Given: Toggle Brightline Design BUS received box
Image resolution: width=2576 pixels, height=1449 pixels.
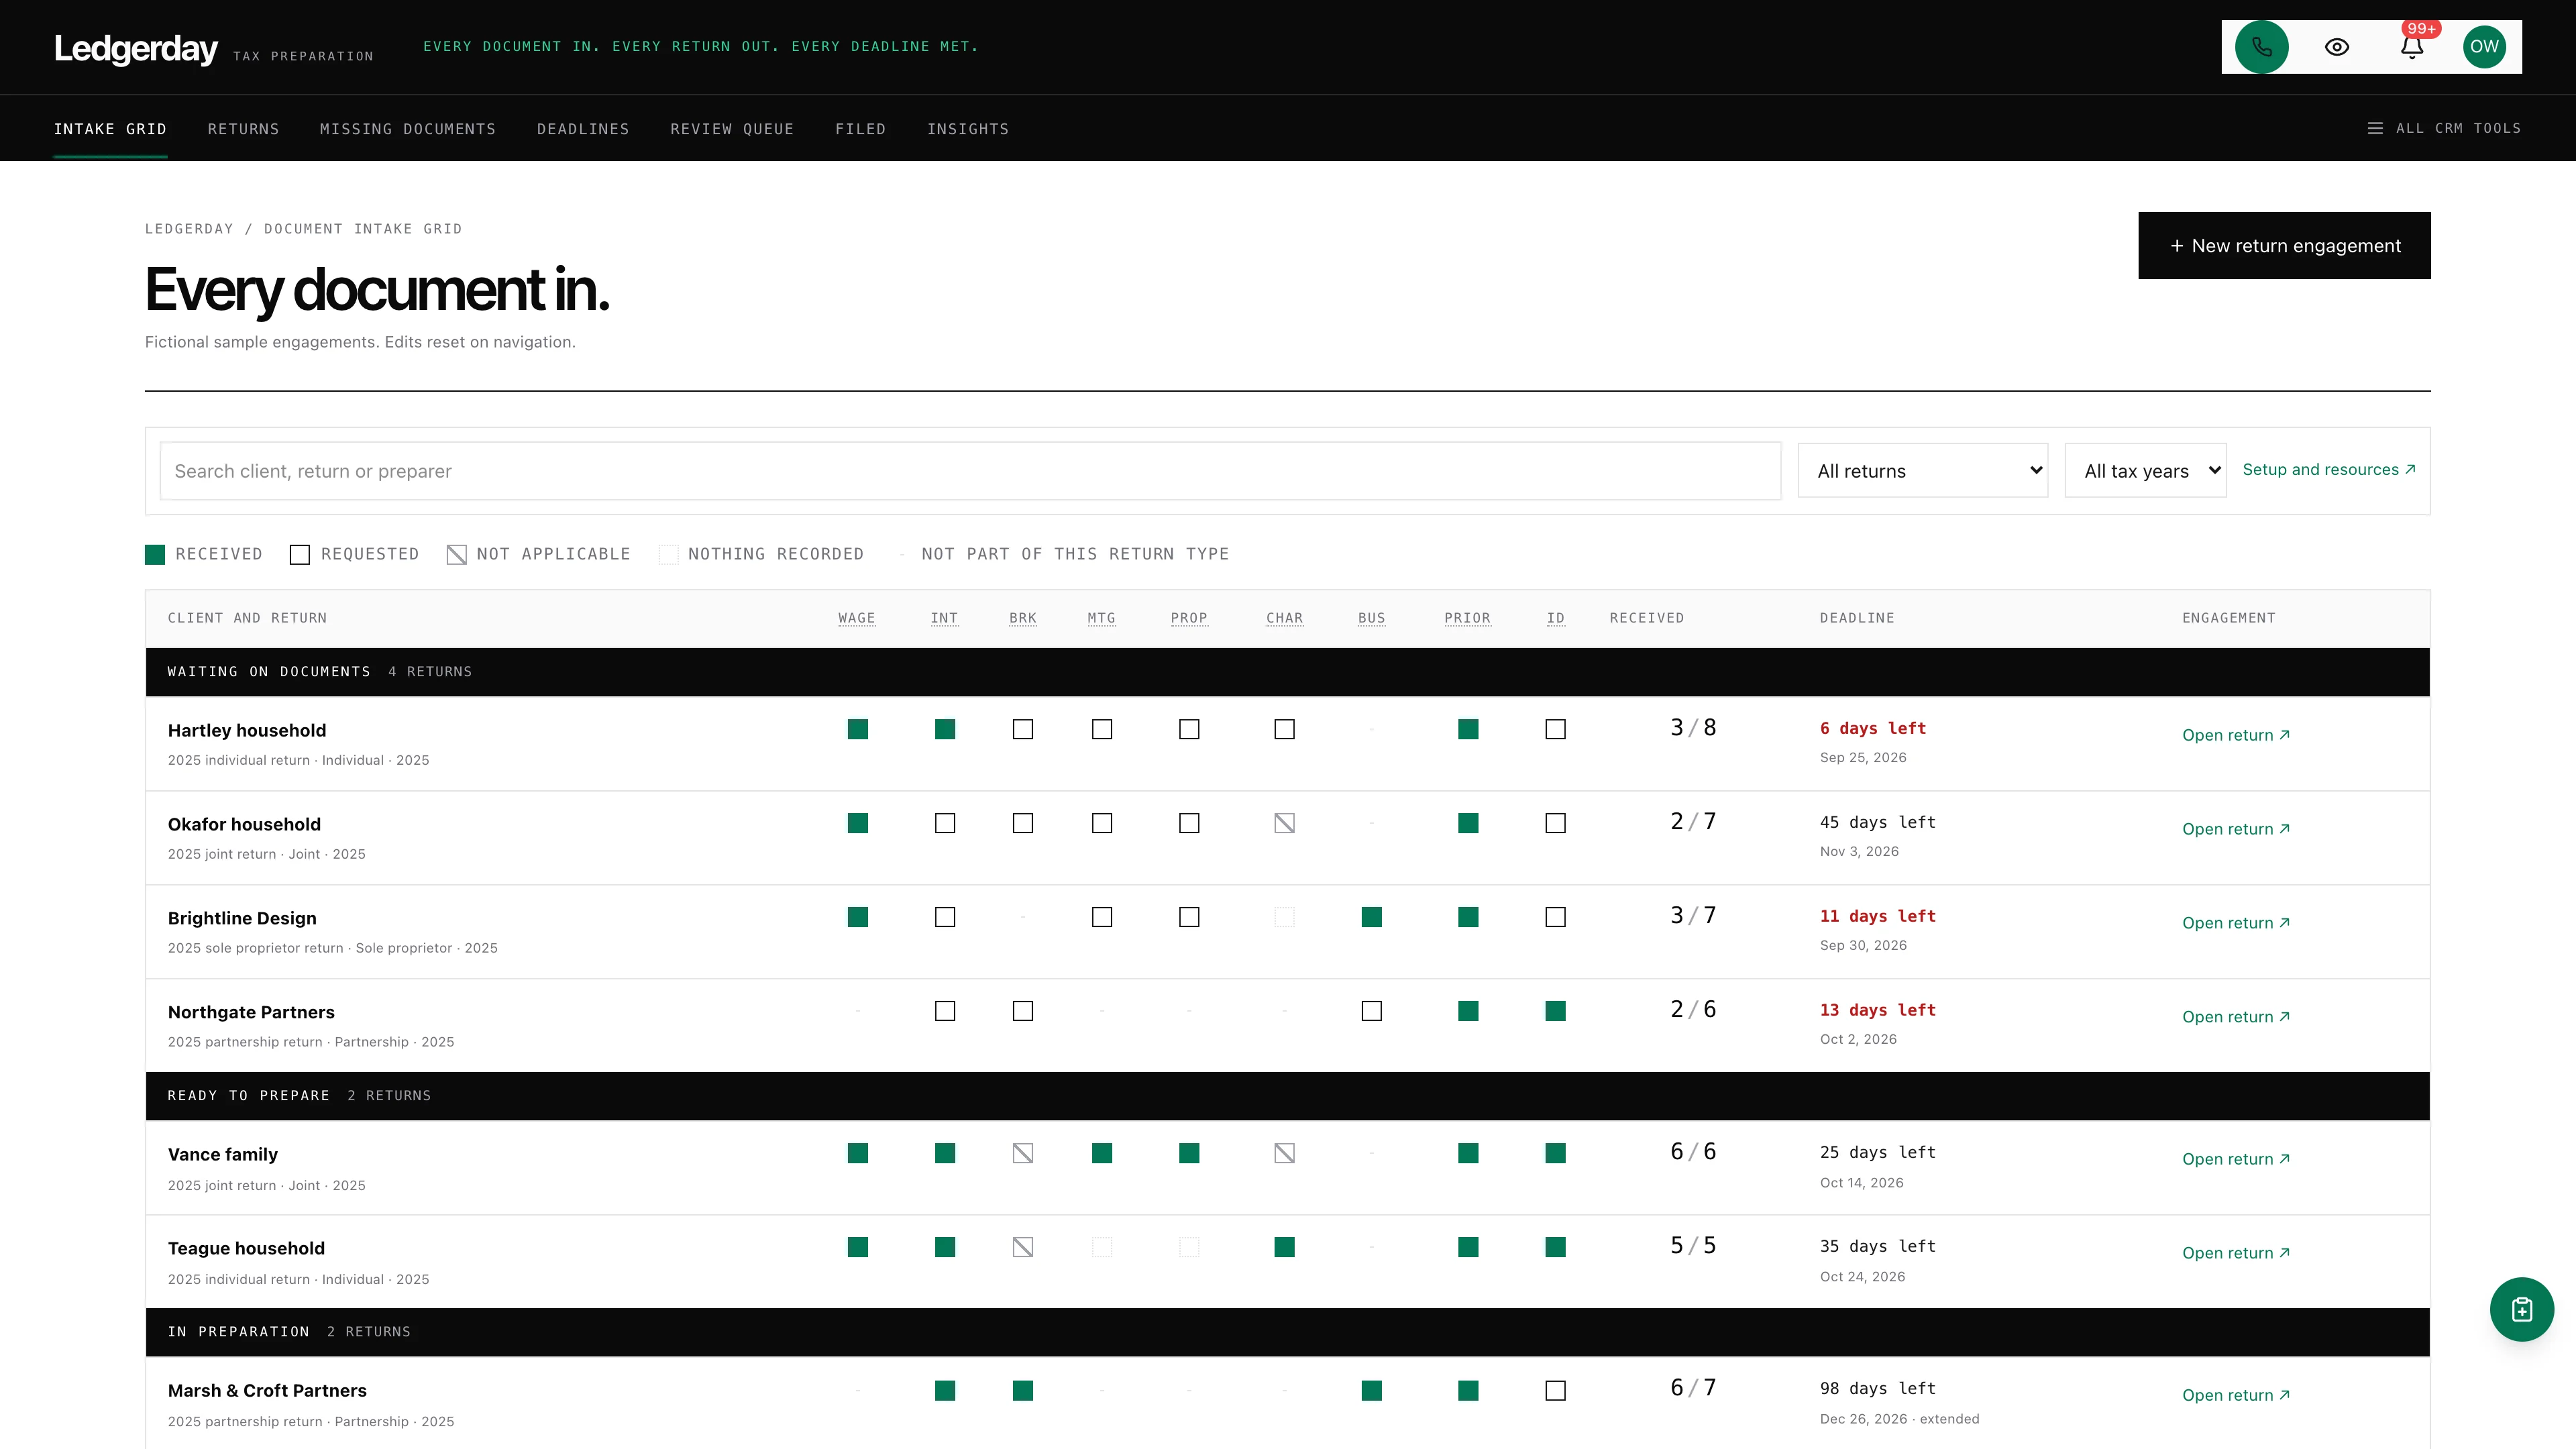Looking at the screenshot, I should 1371,917.
